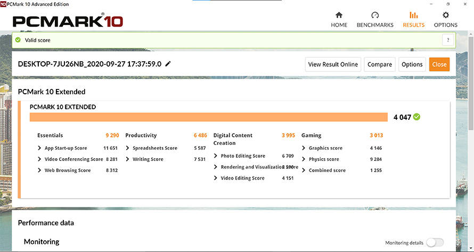Click the question mark help icon
This screenshot has height=252, width=474.
click(x=448, y=40)
